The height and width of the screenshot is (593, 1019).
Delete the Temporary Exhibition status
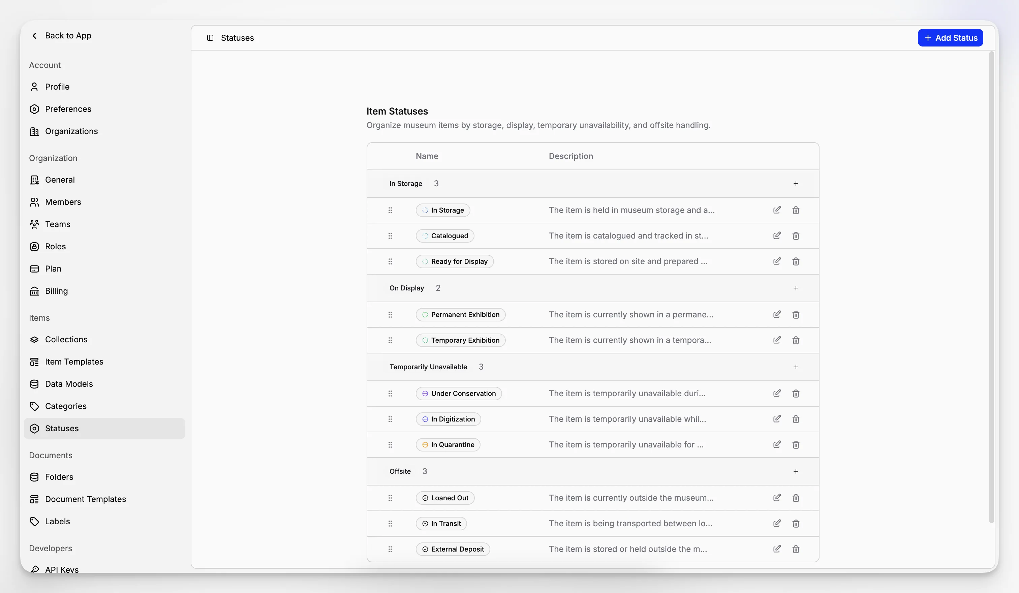[x=795, y=340]
